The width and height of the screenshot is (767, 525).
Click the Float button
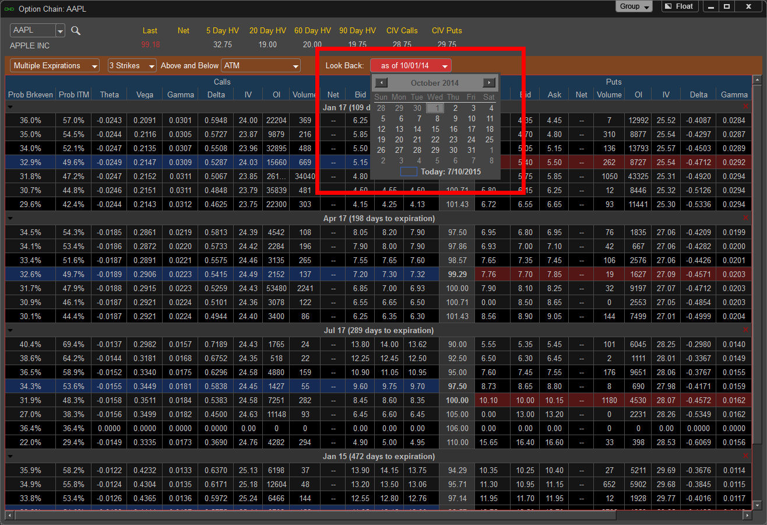tap(680, 6)
